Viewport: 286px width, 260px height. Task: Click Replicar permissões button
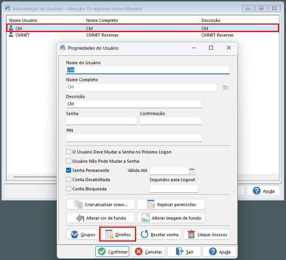(x=171, y=205)
